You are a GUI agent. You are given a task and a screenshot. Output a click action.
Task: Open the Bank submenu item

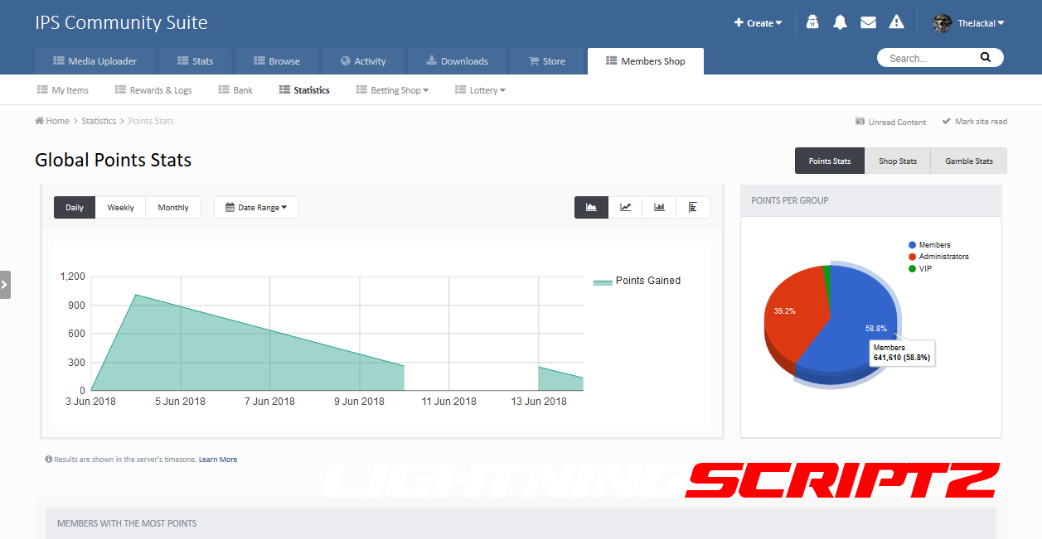(x=235, y=90)
